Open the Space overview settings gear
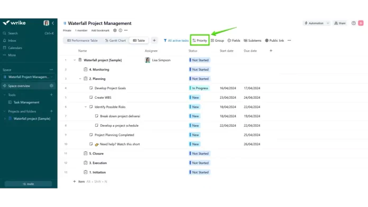The height and width of the screenshot is (207, 368). [52, 86]
